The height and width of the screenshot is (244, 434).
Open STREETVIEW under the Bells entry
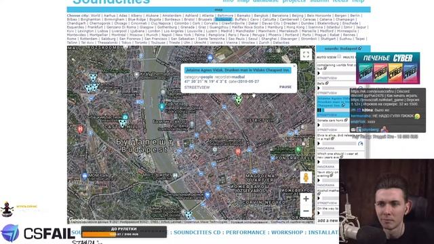pos(327,93)
